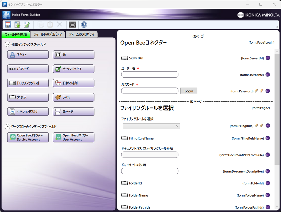The width and height of the screenshot is (281, 212).
Task: Click the lightning icon next to the Password field
Action: (x=256, y=91)
